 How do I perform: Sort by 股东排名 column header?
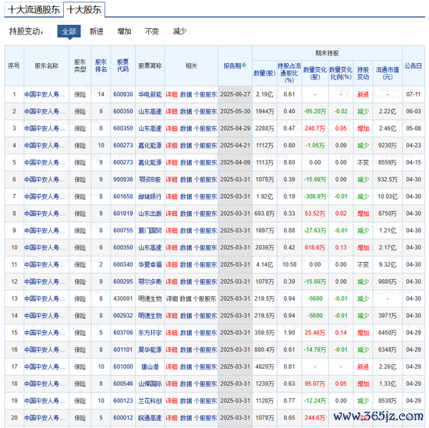point(101,65)
